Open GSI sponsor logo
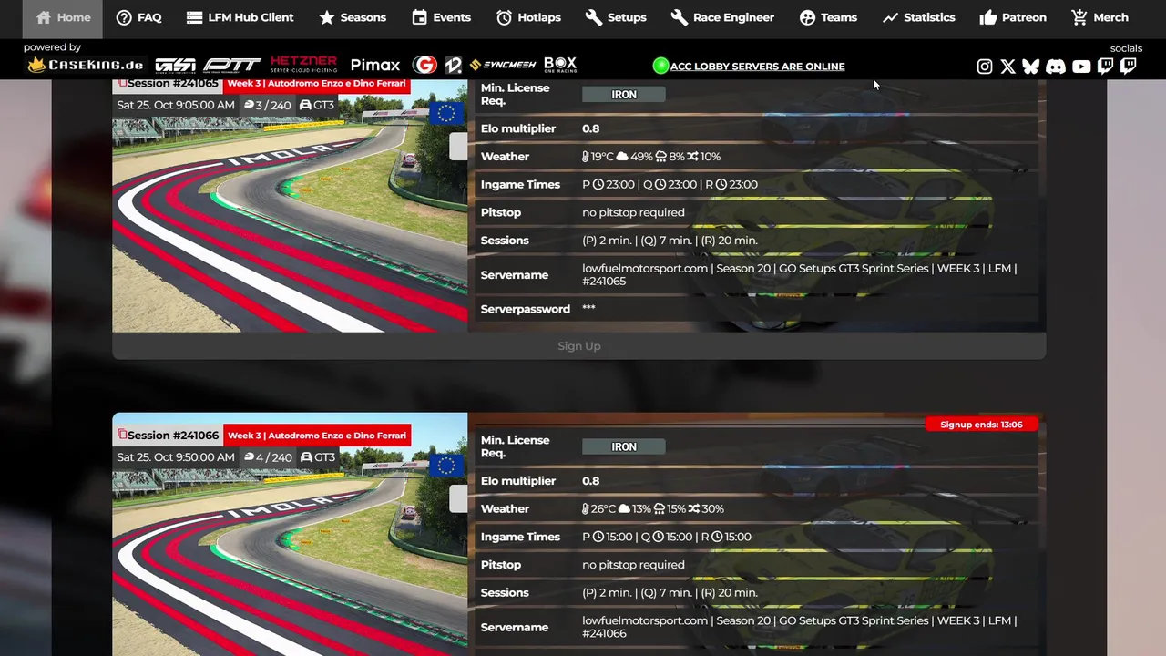 click(175, 65)
